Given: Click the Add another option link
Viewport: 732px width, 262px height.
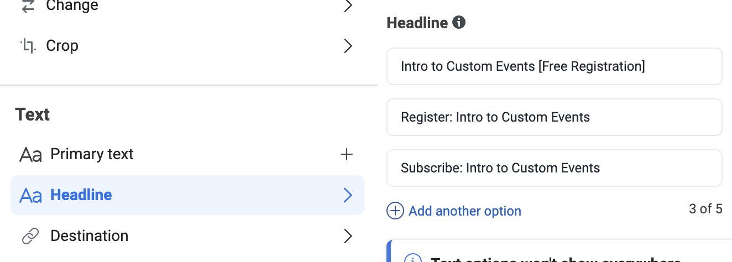Looking at the screenshot, I should click(464, 211).
